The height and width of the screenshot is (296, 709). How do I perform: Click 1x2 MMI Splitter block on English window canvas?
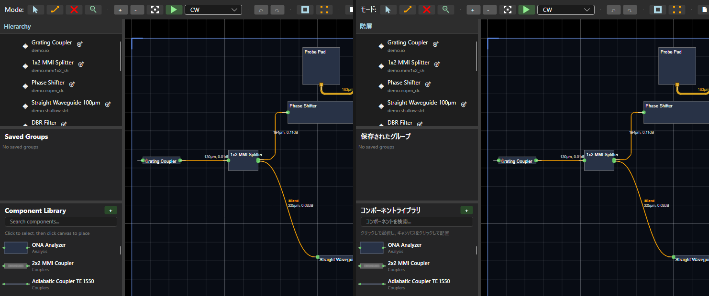click(x=243, y=160)
